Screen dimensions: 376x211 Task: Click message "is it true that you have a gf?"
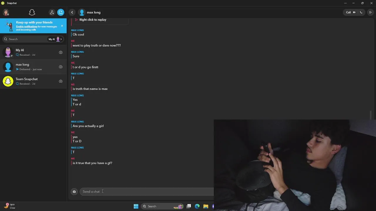(x=93, y=163)
